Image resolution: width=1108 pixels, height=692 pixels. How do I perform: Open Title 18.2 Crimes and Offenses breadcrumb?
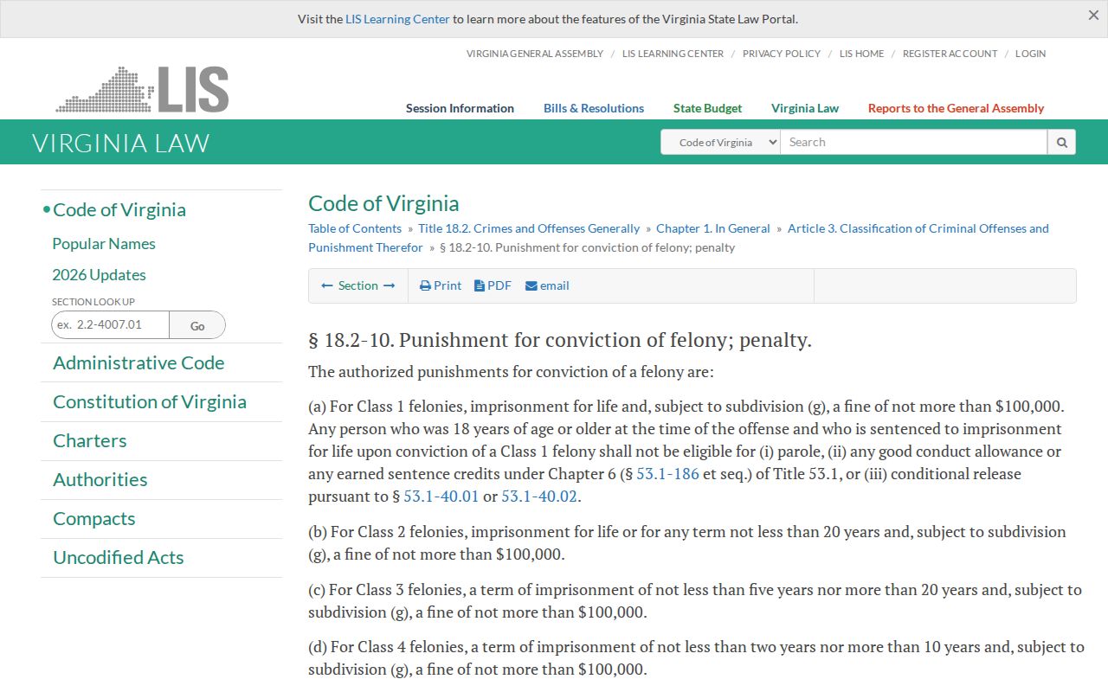[529, 228]
